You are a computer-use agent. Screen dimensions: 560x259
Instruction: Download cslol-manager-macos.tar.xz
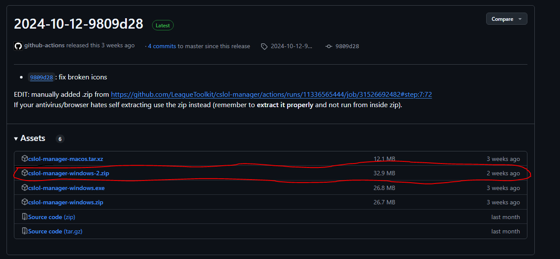point(66,159)
